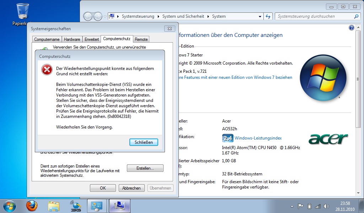Click the volume speaker icon in the tray

click(326, 206)
